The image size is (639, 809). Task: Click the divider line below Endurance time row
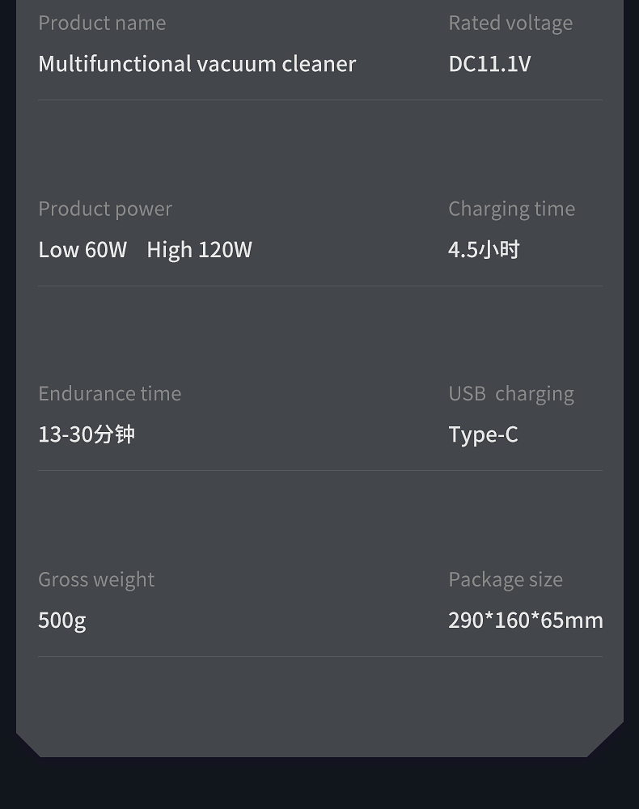click(x=320, y=470)
